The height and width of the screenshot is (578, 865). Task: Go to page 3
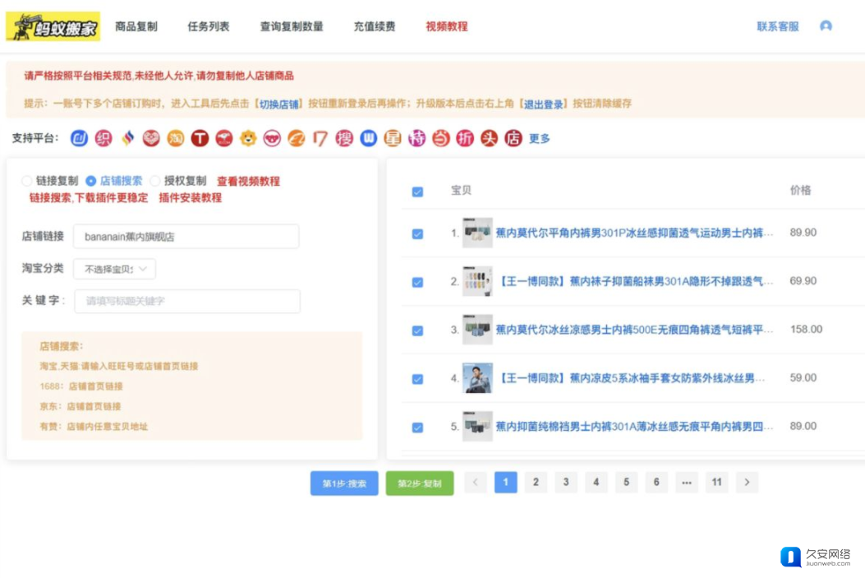coord(566,483)
